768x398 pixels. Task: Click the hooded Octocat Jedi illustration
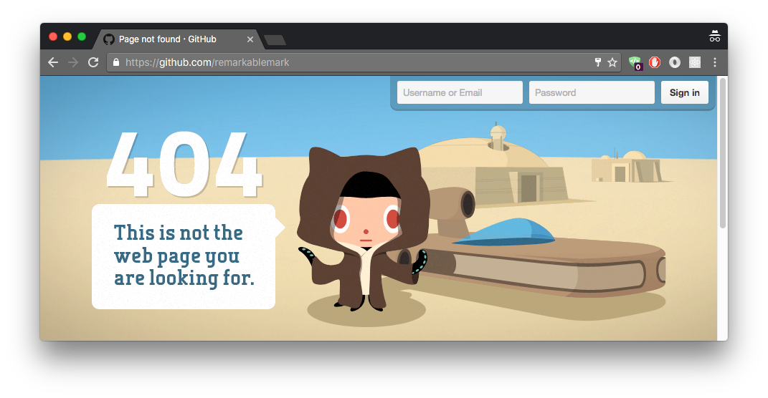pos(365,230)
